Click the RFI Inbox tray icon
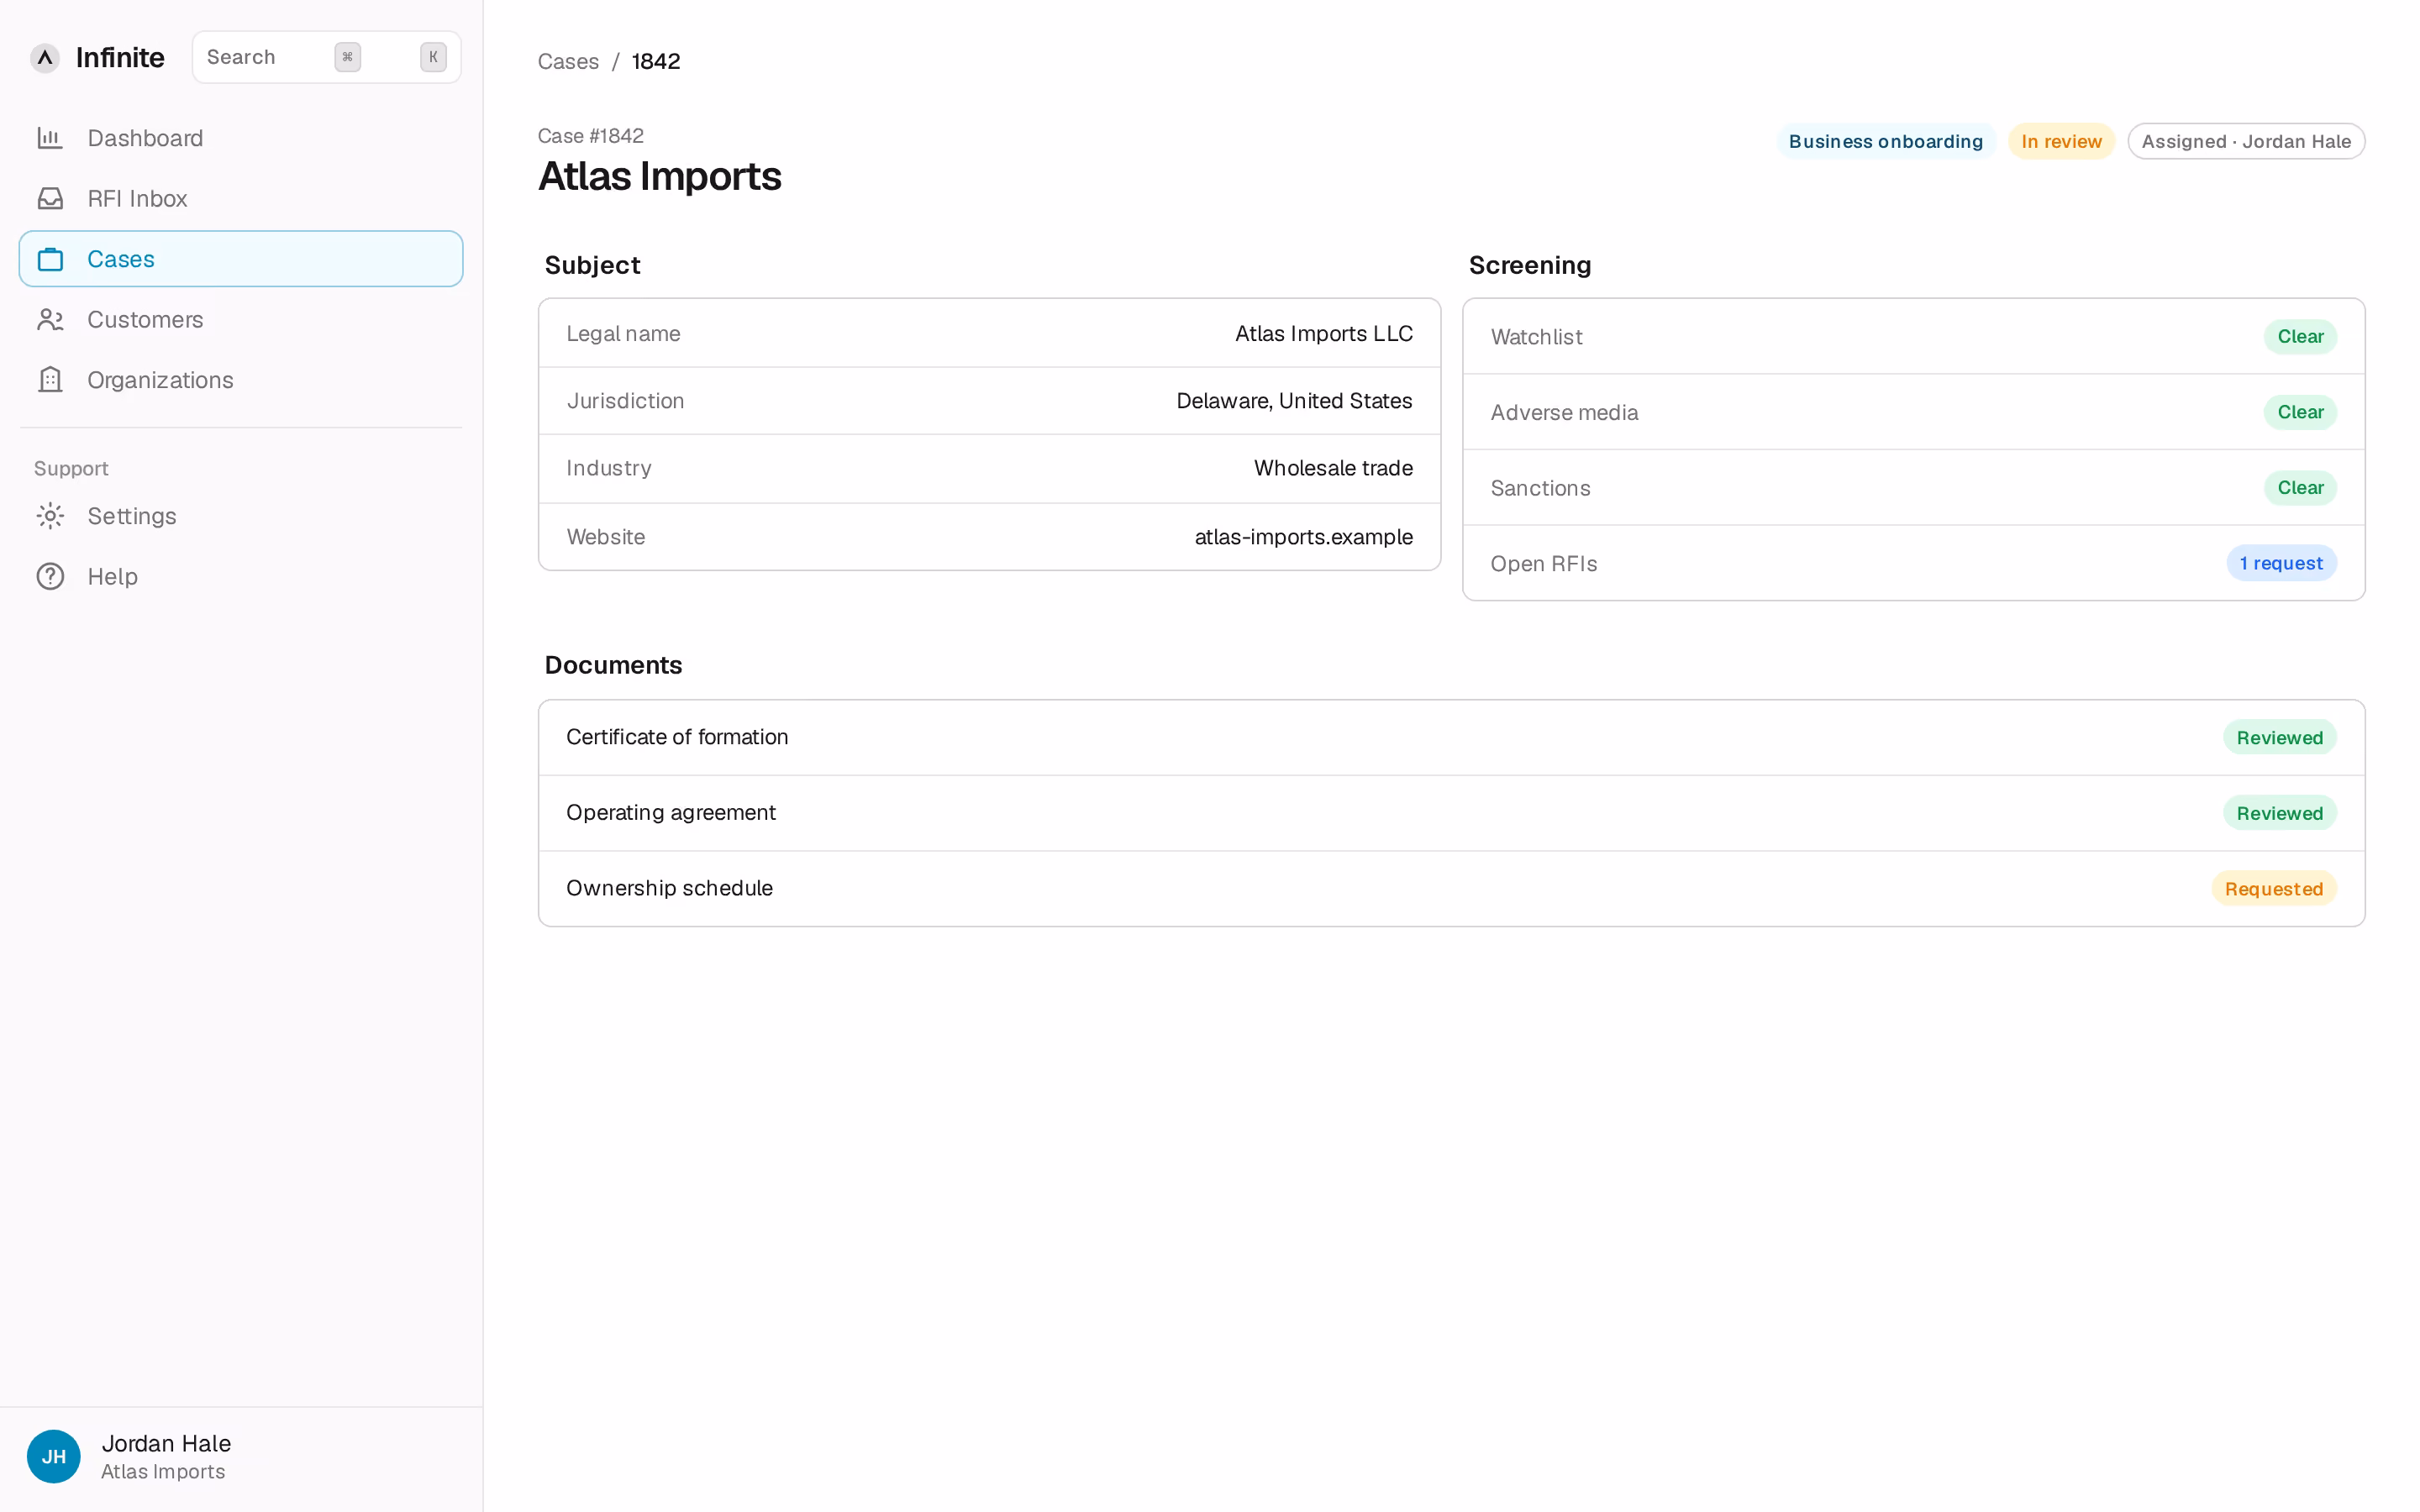Viewport: 2420px width, 1512px height. click(x=50, y=199)
